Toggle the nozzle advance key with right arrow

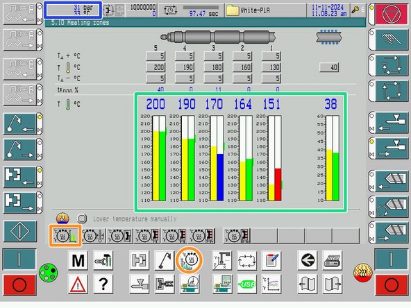tap(392, 148)
